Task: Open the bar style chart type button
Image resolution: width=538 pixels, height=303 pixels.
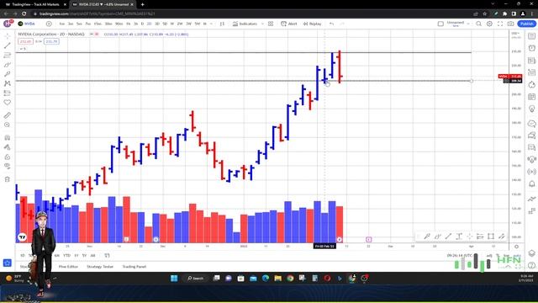Action: [x=222, y=24]
